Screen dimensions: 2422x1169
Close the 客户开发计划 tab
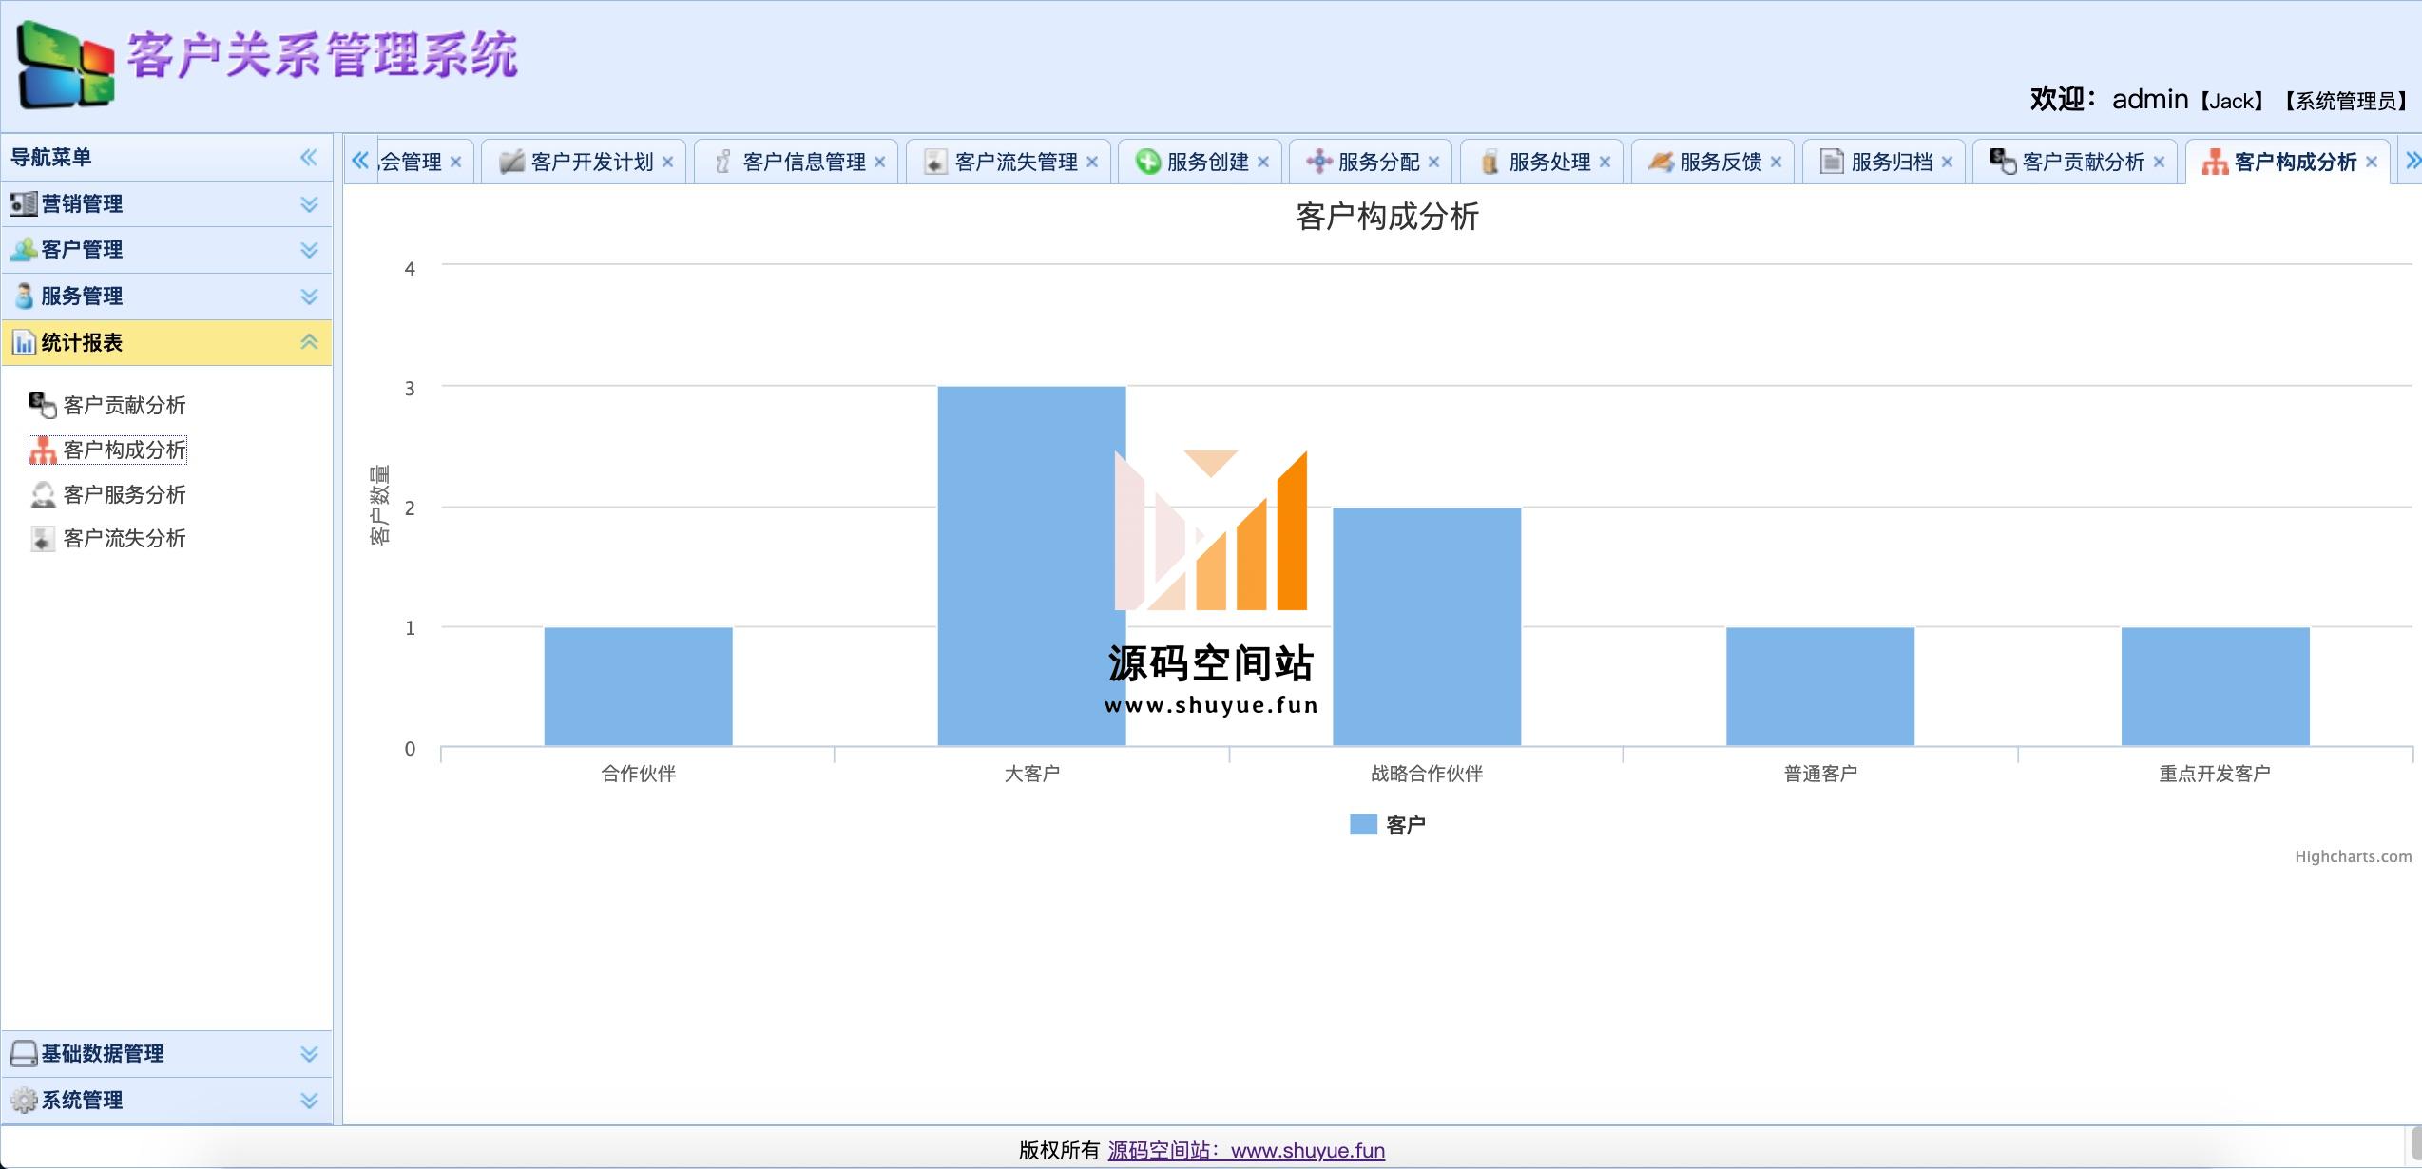tap(667, 163)
